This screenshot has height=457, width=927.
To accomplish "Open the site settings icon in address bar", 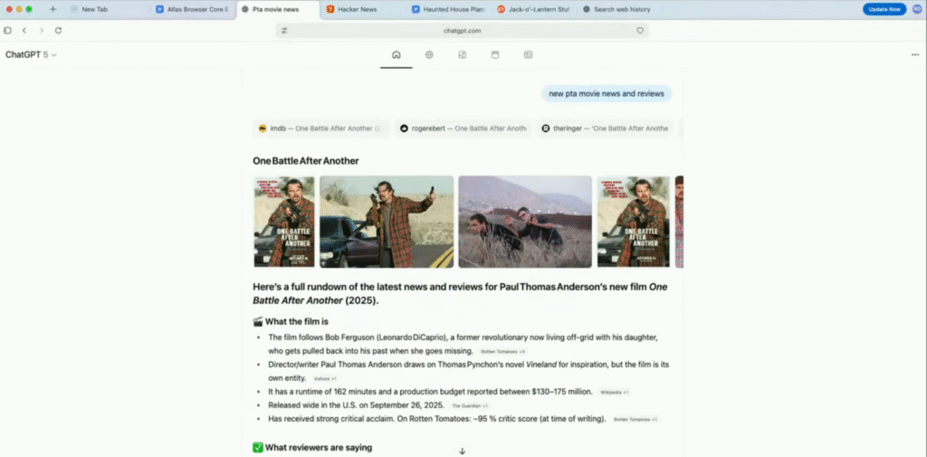I will [284, 30].
